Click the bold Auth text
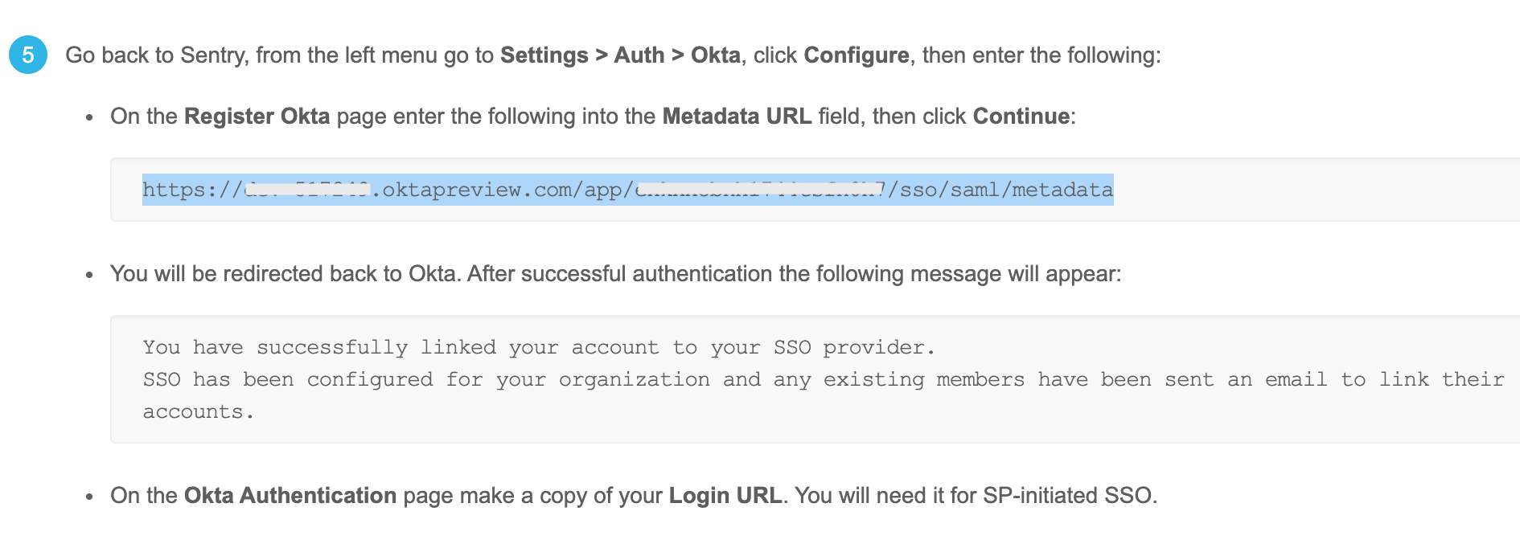Viewport: 1520px width, 540px height. 639,55
